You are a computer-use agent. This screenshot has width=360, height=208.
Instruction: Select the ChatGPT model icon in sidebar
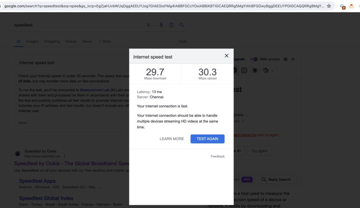tap(244, 70)
